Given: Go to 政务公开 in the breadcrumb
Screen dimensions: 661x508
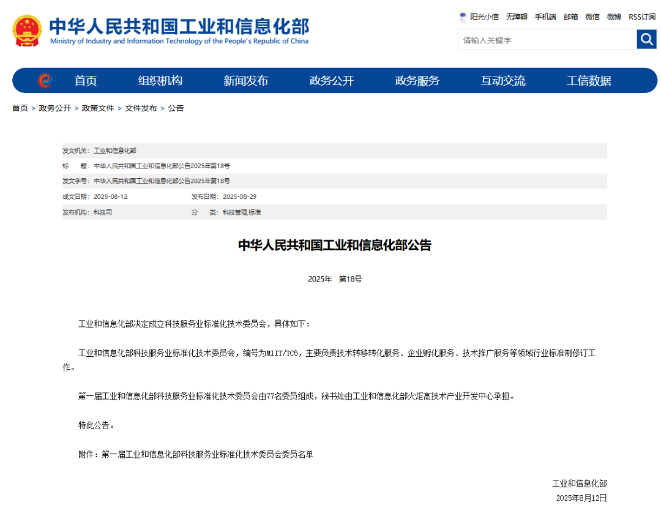Looking at the screenshot, I should [x=55, y=108].
